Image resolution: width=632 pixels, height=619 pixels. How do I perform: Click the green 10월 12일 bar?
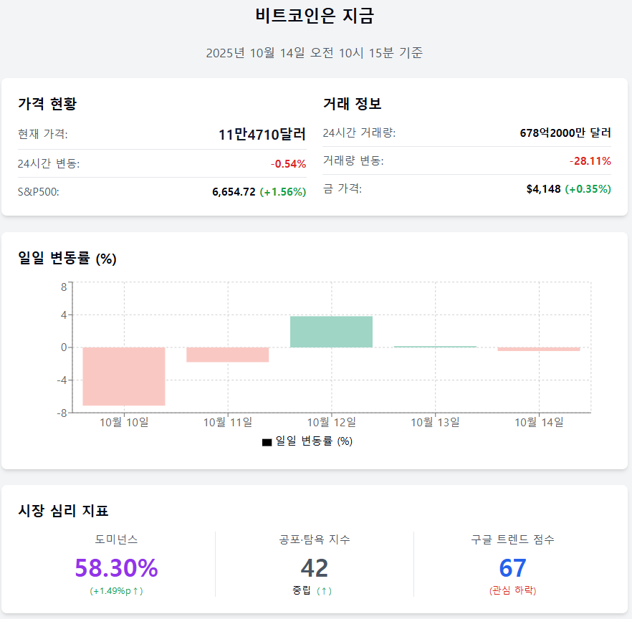[x=331, y=332]
